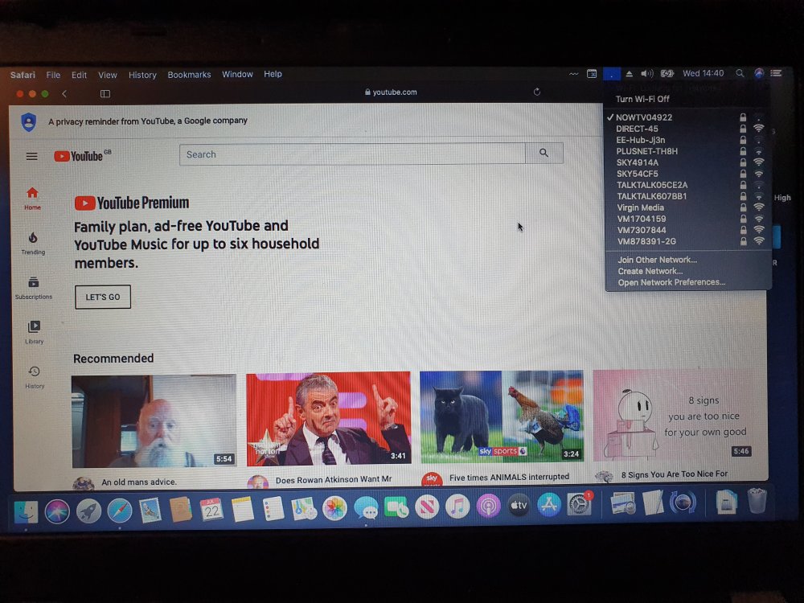Connect to the Virgin Media network
This screenshot has height=603, width=804.
coord(687,207)
